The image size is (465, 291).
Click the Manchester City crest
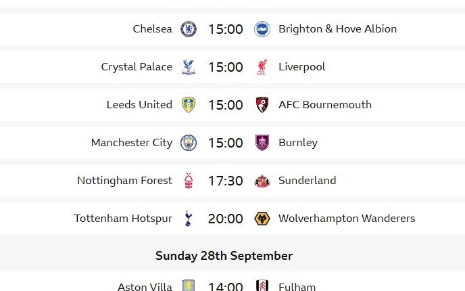coord(189,143)
